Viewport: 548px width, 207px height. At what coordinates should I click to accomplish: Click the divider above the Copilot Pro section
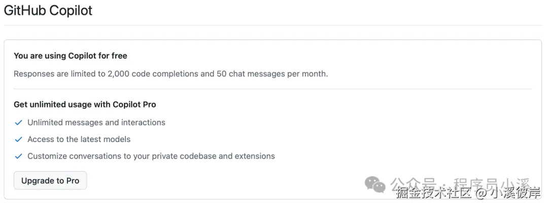pos(273,89)
